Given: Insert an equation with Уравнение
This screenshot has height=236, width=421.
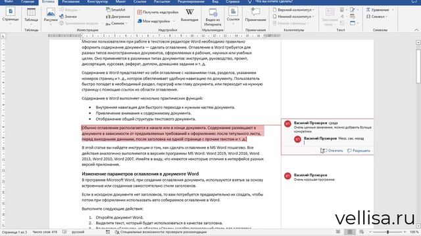Looking at the screenshot, I should tap(378, 10).
